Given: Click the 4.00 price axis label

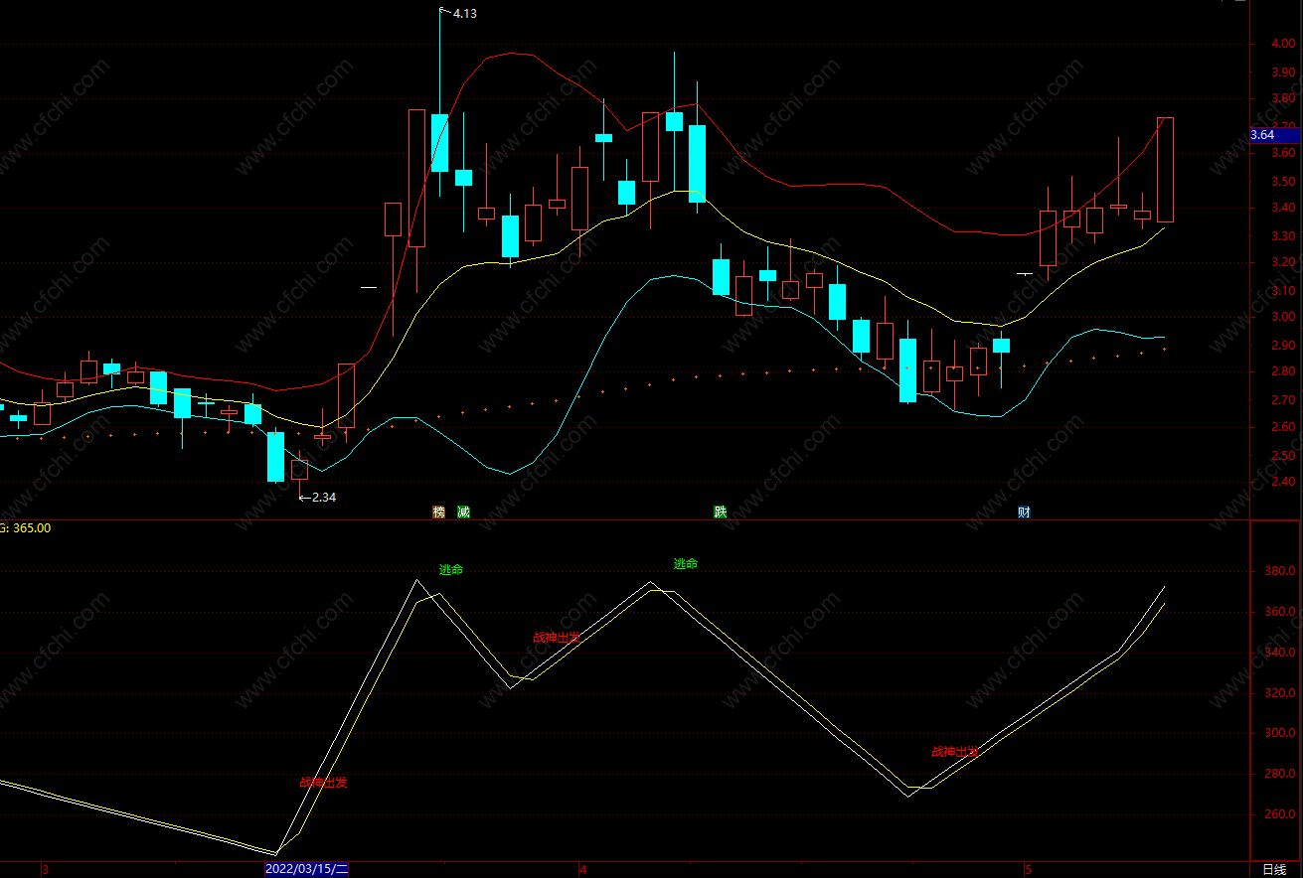Looking at the screenshot, I should coord(1281,44).
